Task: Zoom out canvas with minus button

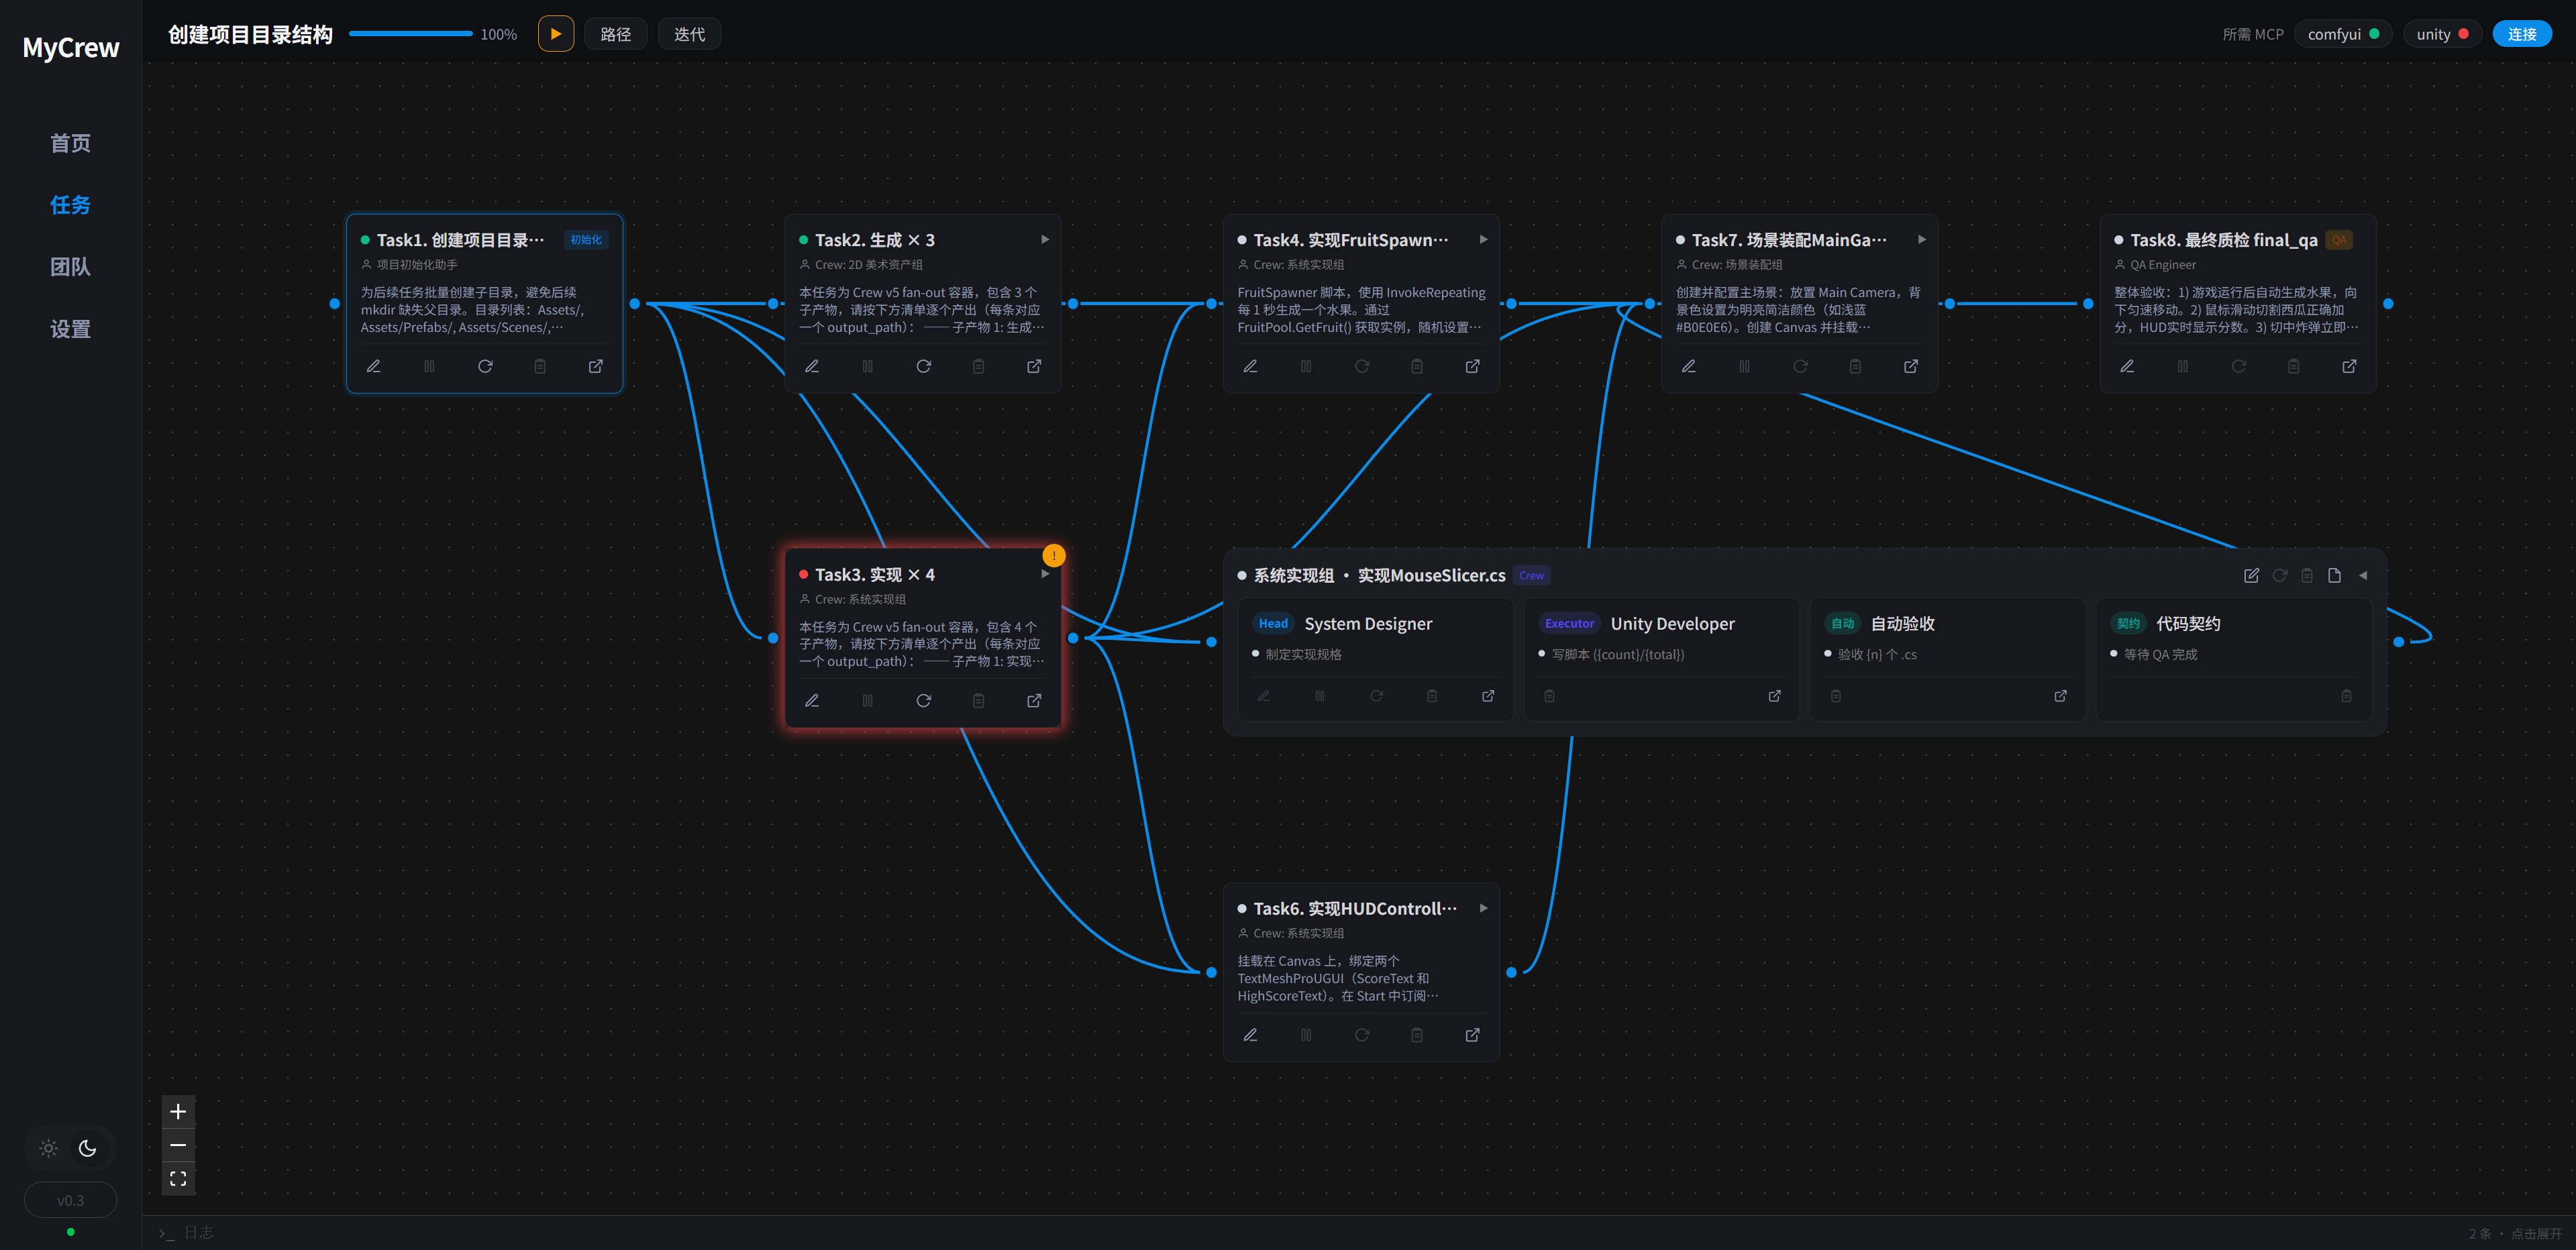Action: 178,1145
